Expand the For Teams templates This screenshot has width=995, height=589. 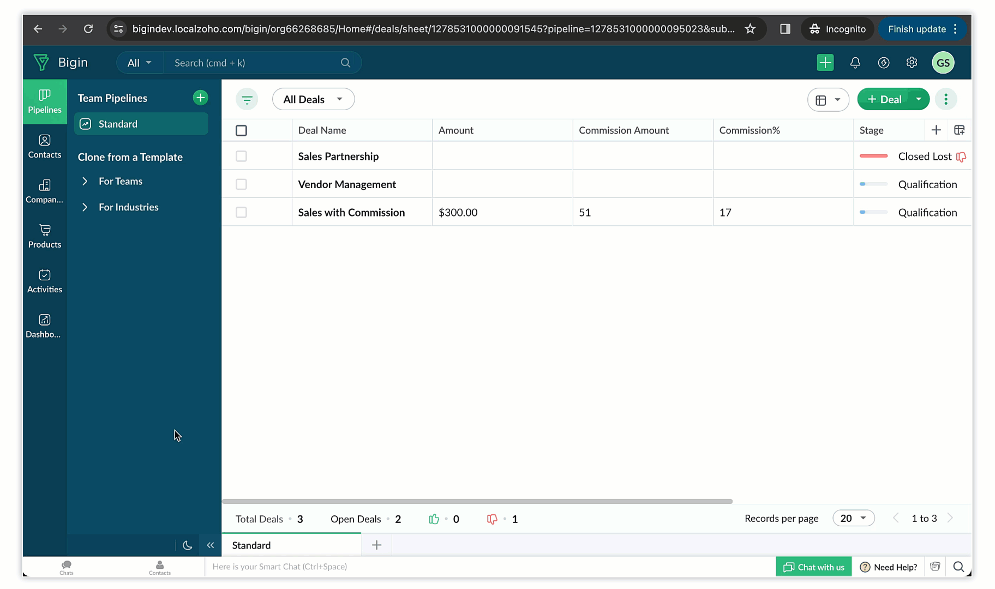pyautogui.click(x=85, y=181)
